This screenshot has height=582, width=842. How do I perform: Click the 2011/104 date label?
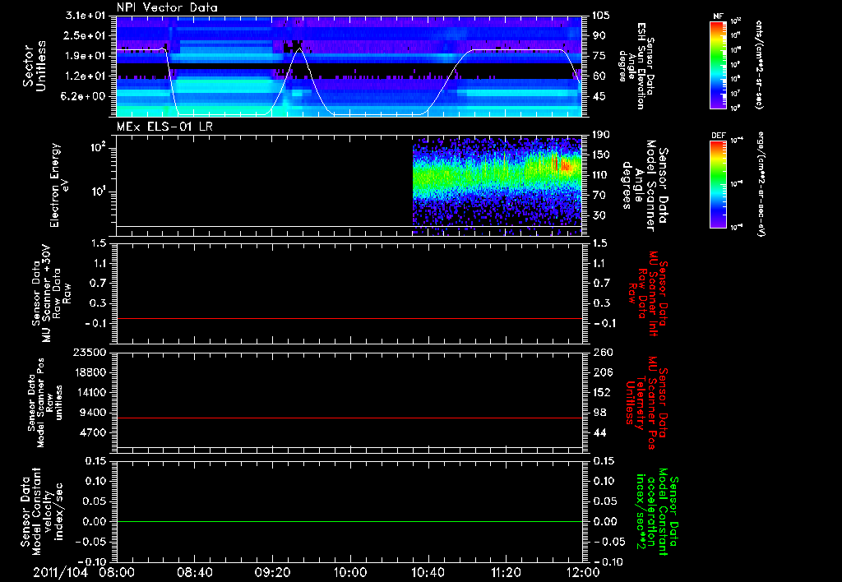[x=62, y=572]
